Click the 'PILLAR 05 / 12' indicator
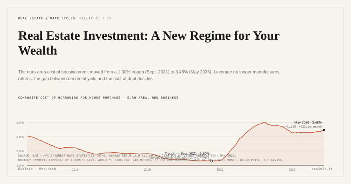The image size is (351, 184). tap(95, 18)
